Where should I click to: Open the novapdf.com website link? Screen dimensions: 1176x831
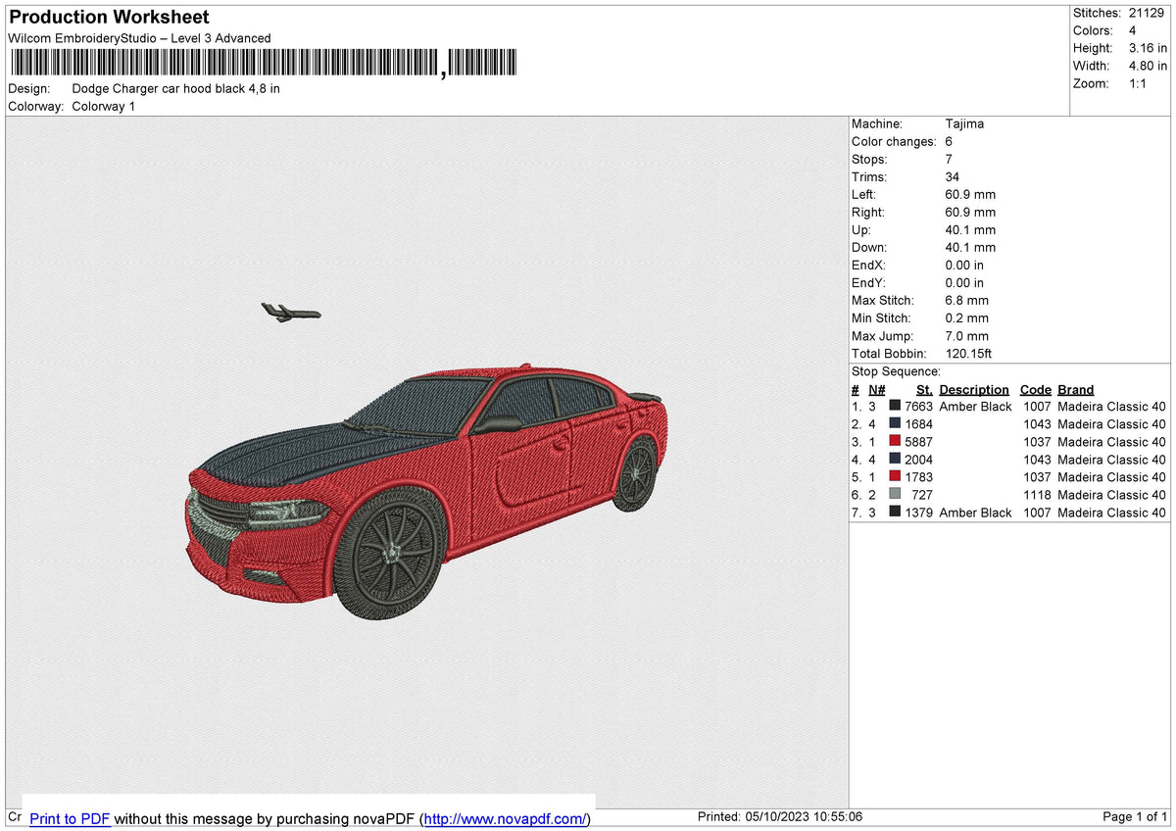505,818
